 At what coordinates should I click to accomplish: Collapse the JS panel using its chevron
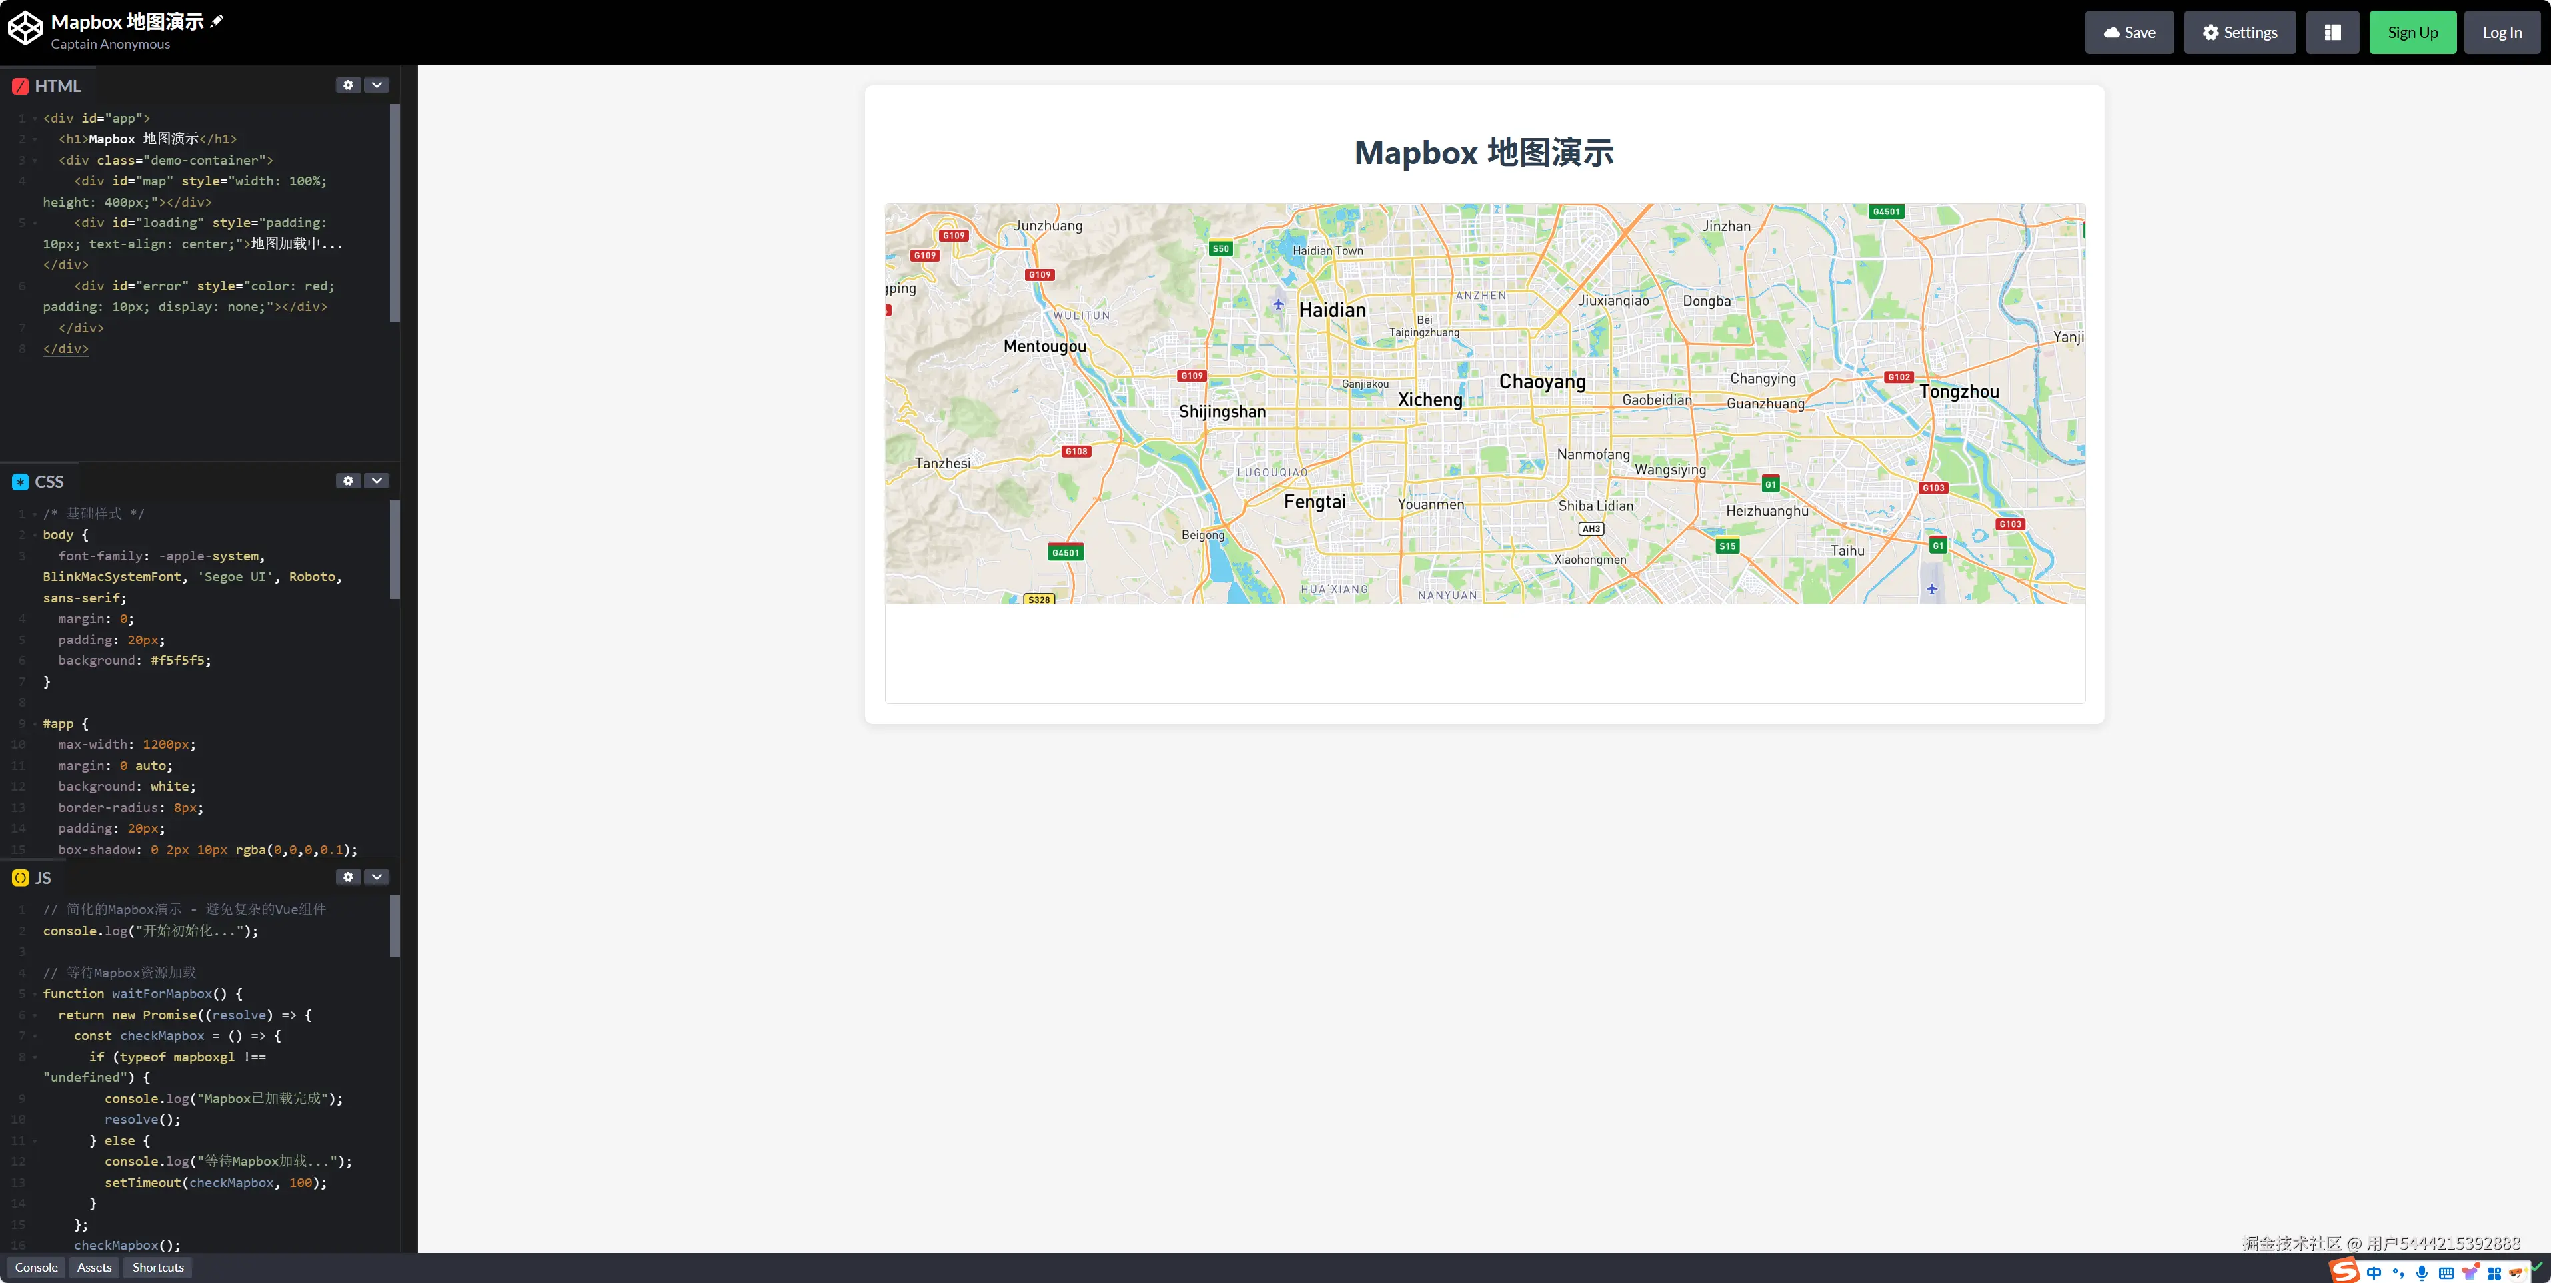[x=377, y=877]
